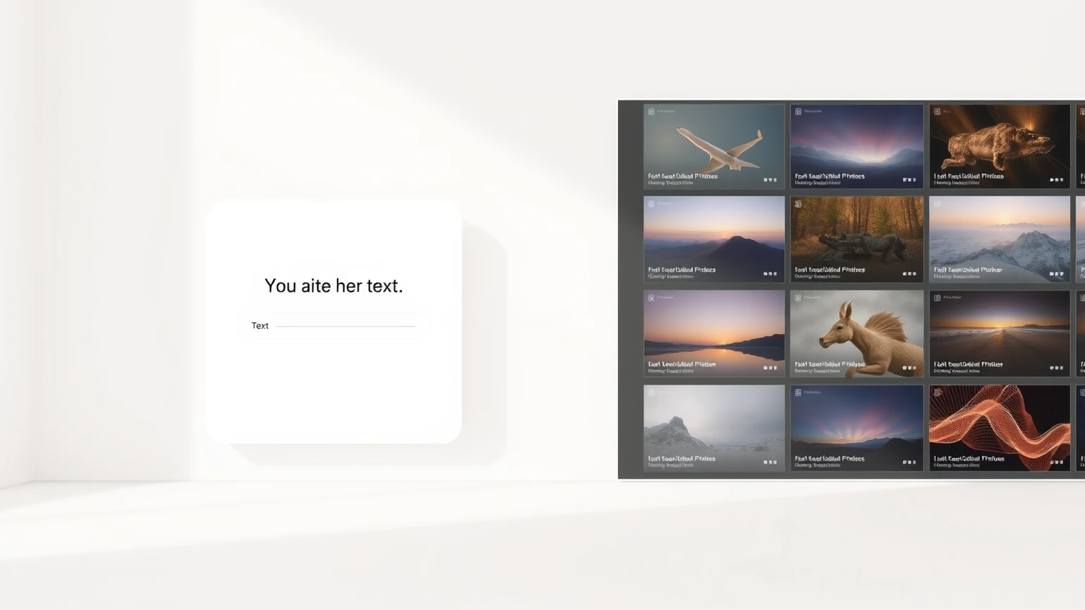Viewport: 1085px width, 610px height.
Task: Click the corner icon on the orange wave card
Action: click(x=937, y=392)
